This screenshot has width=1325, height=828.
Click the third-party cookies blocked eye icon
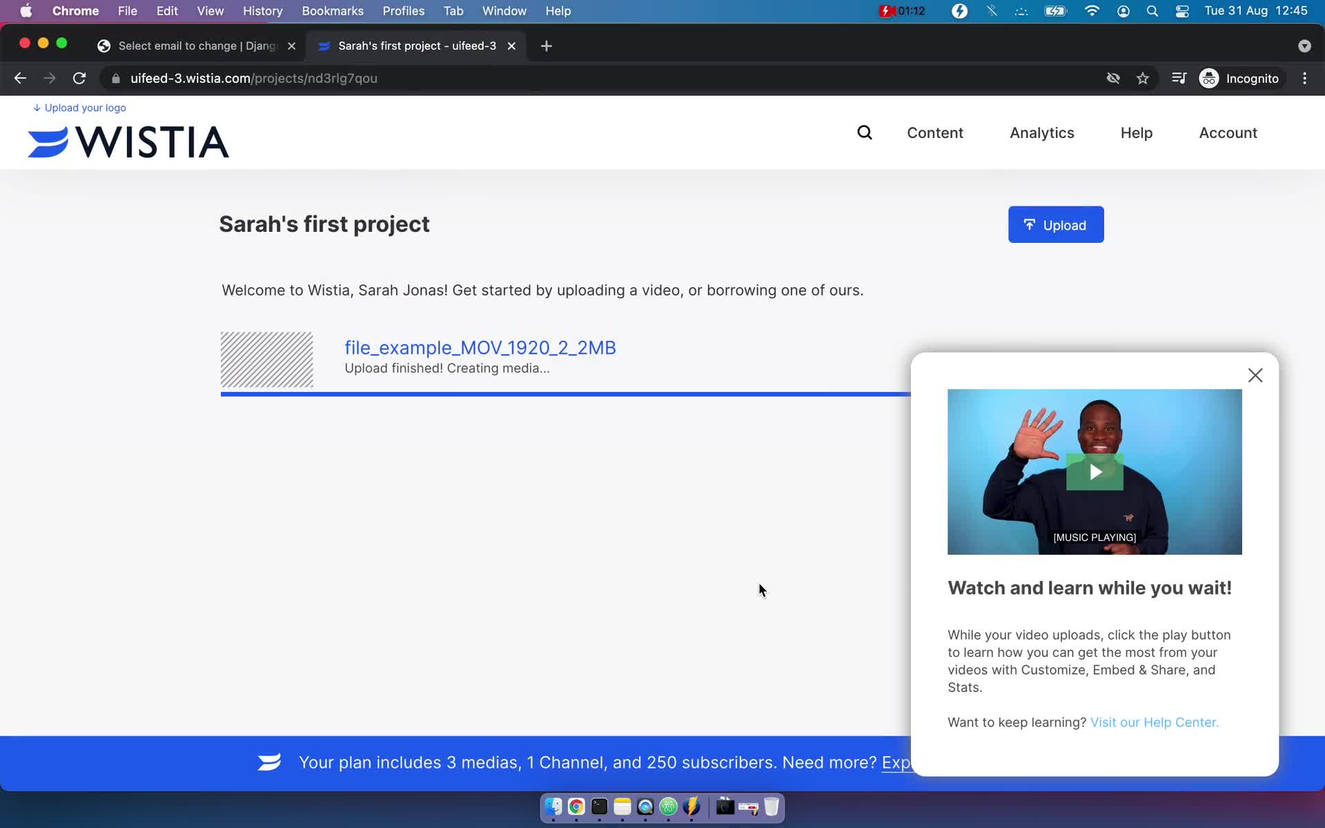1113,78
